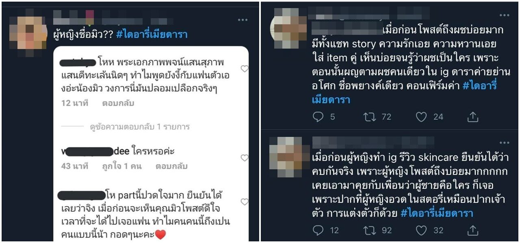Open reply icon on tweet with 12 replies

(x=318, y=230)
